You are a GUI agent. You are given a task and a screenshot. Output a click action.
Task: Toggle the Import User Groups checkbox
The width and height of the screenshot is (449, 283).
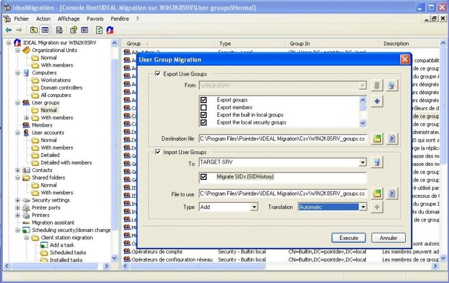pos(158,152)
